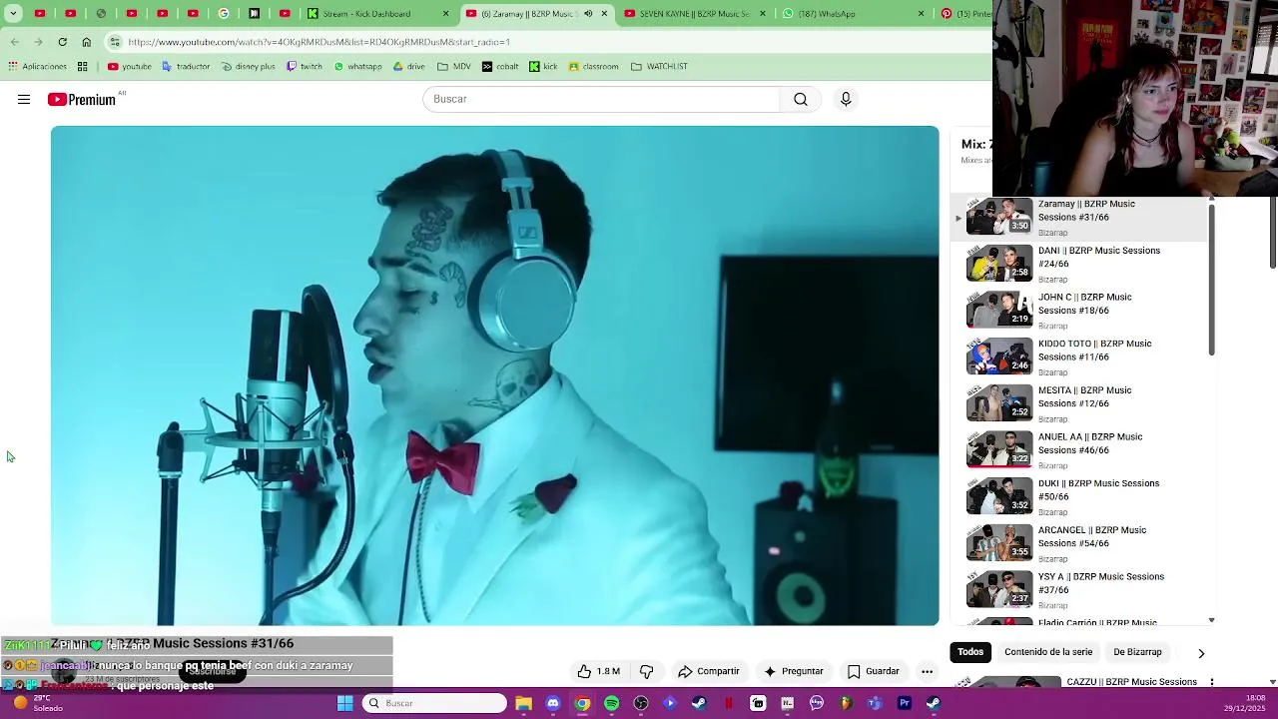Open Adobe Premiere Pro from taskbar
Image resolution: width=1278 pixels, height=719 pixels.
[904, 703]
